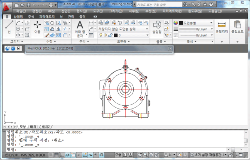Click the Insert block (삽입점) icon
250x160 pixels.
(157, 27)
